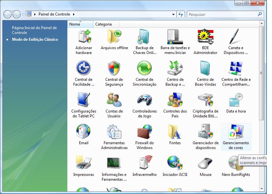
Task: Open recent pages dropdown next to Forward
Action: pos(23,15)
